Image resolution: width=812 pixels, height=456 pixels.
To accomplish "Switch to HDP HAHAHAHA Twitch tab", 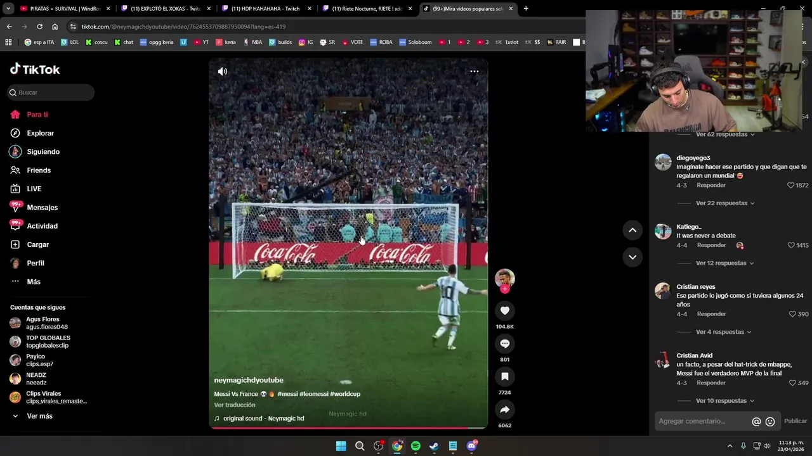I will coord(266,9).
